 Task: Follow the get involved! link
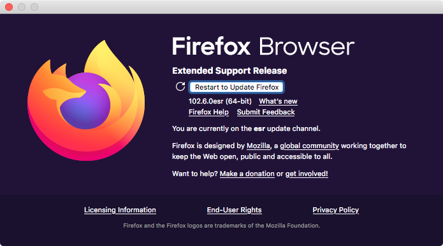coord(307,174)
